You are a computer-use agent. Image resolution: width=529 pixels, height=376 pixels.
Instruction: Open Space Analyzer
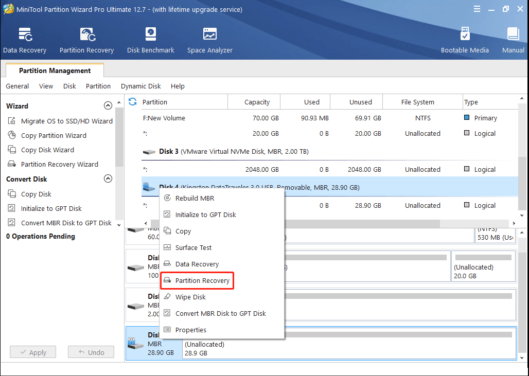210,41
